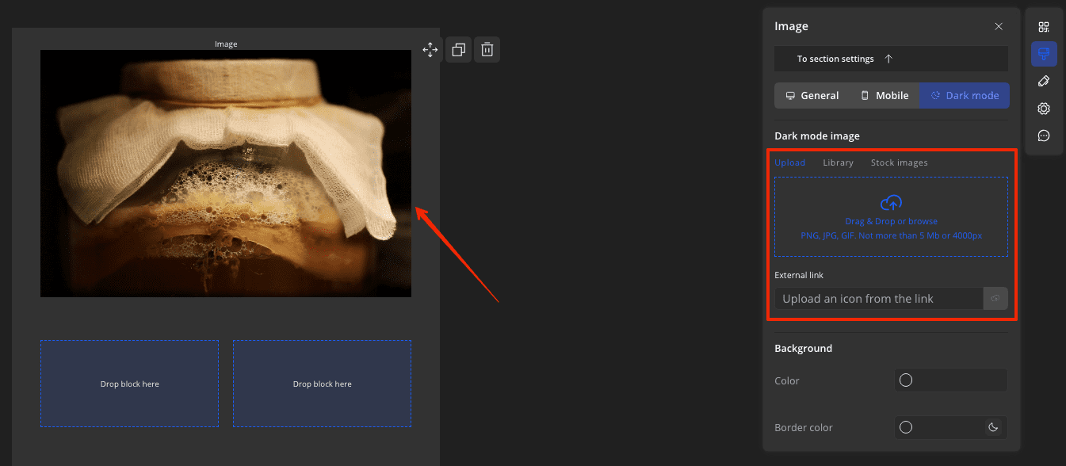Click the Drag & Drop or browse area
Viewport: 1066px width, 466px height.
click(891, 216)
